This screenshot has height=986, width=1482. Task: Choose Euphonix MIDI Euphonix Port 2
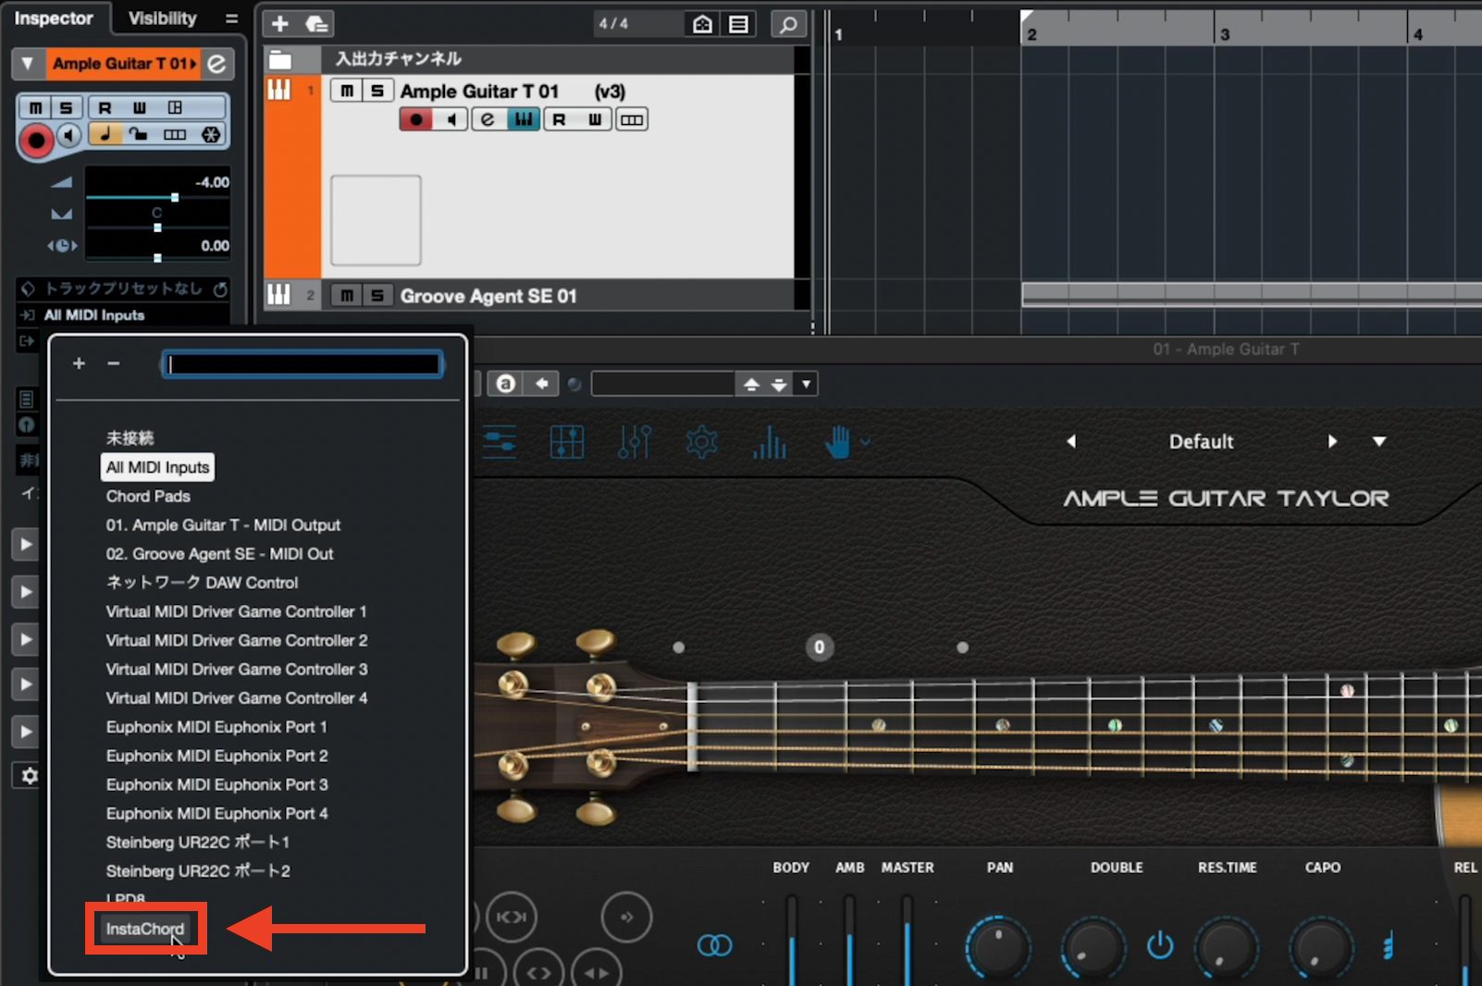coord(216,756)
